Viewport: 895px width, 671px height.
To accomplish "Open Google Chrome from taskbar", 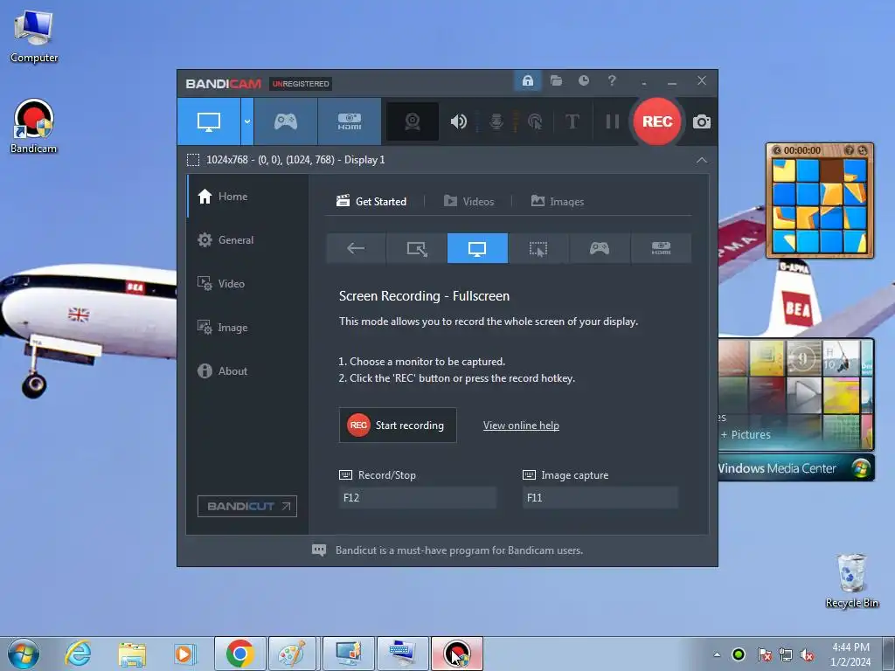I will (x=239, y=654).
